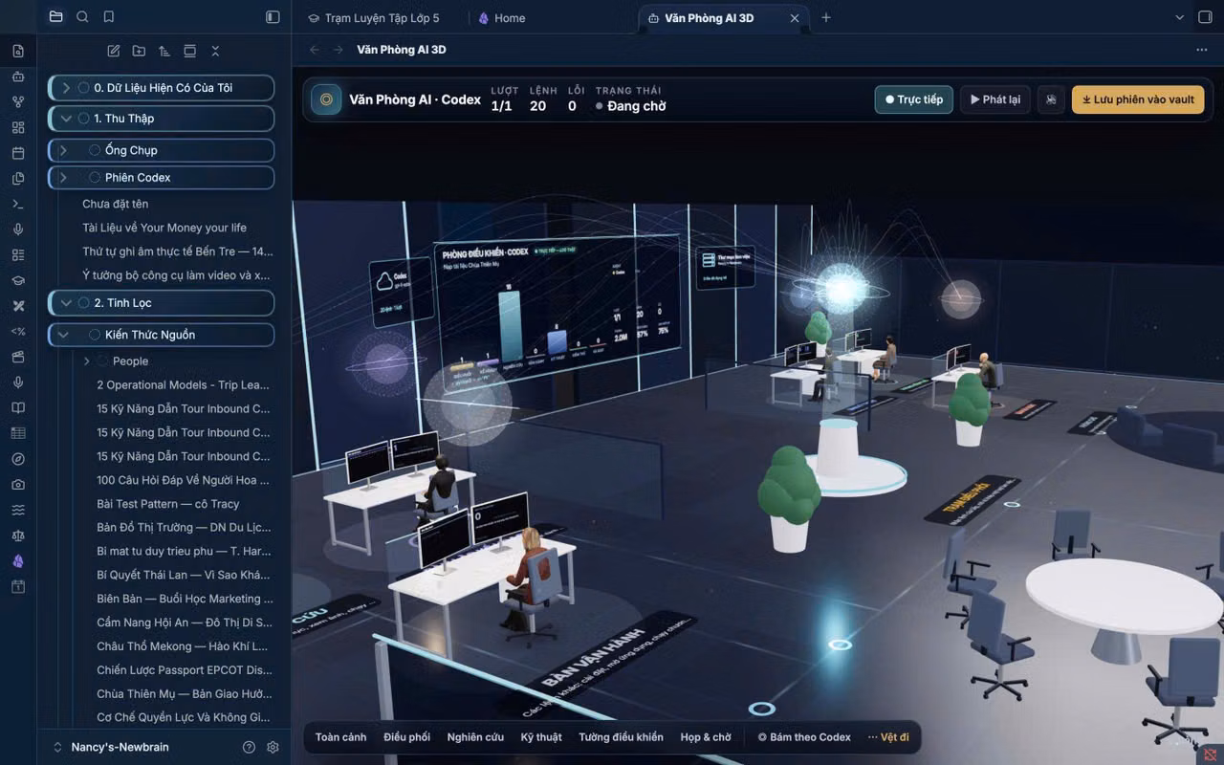
Task: Toggle the left sidebar panel
Action: pos(273,17)
